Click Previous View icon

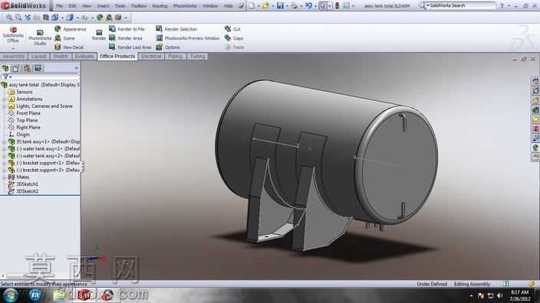[28, 17]
